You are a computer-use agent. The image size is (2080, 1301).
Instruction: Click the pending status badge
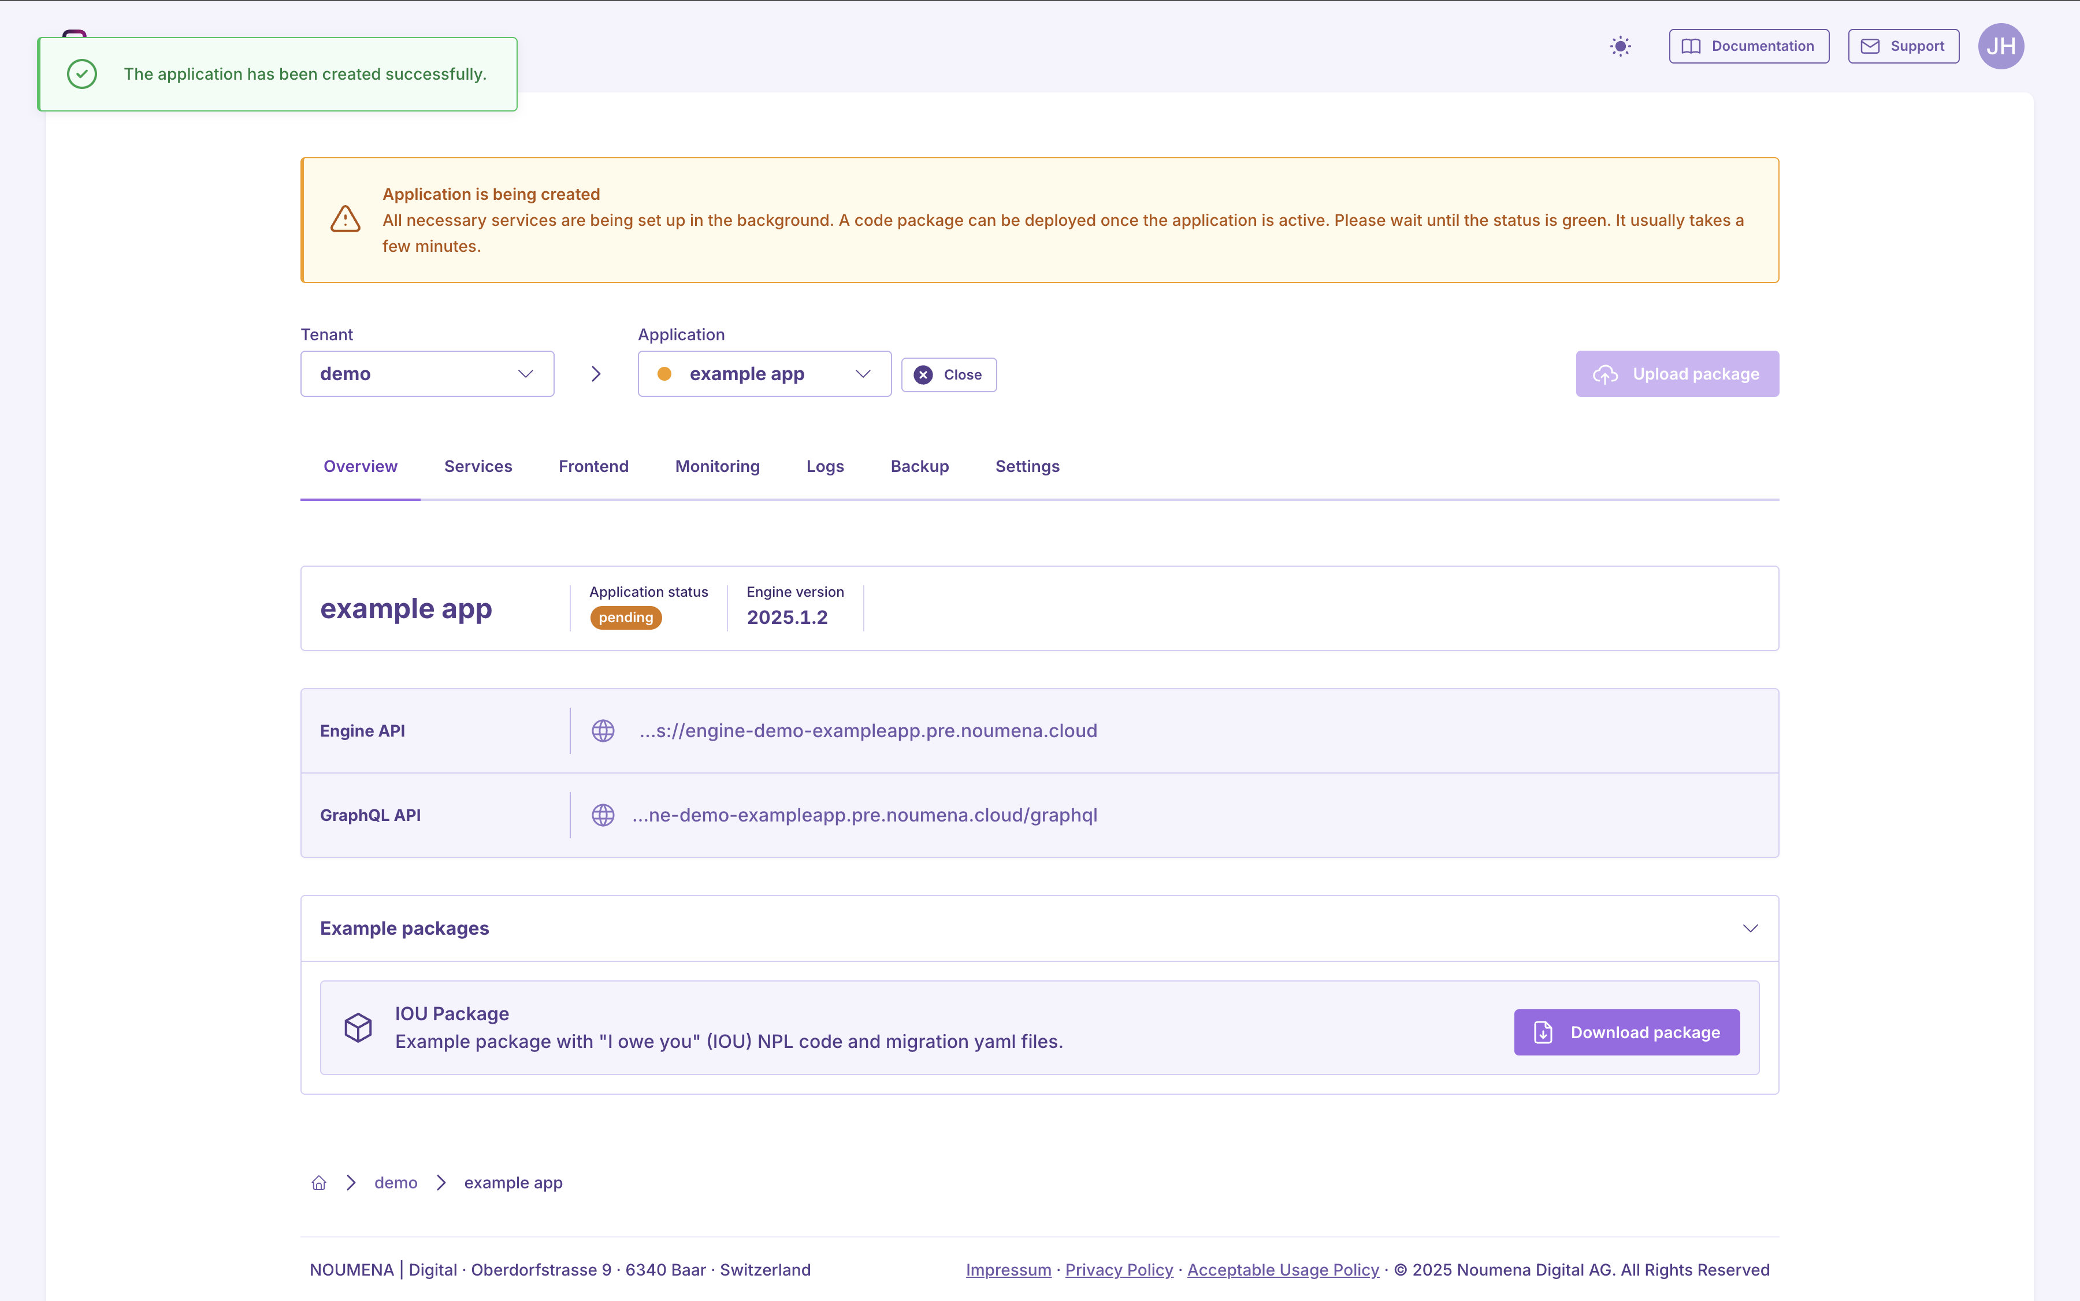[x=626, y=618]
